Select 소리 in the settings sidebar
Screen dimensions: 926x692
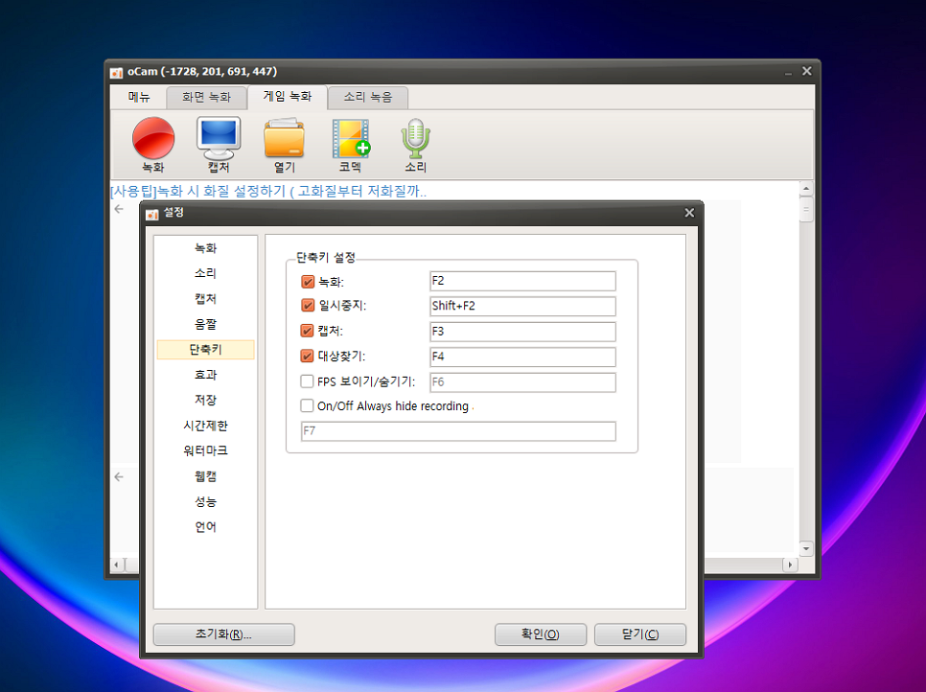pos(205,273)
